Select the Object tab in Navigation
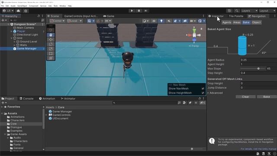The height and width of the screenshot is (156, 277). click(x=256, y=23)
